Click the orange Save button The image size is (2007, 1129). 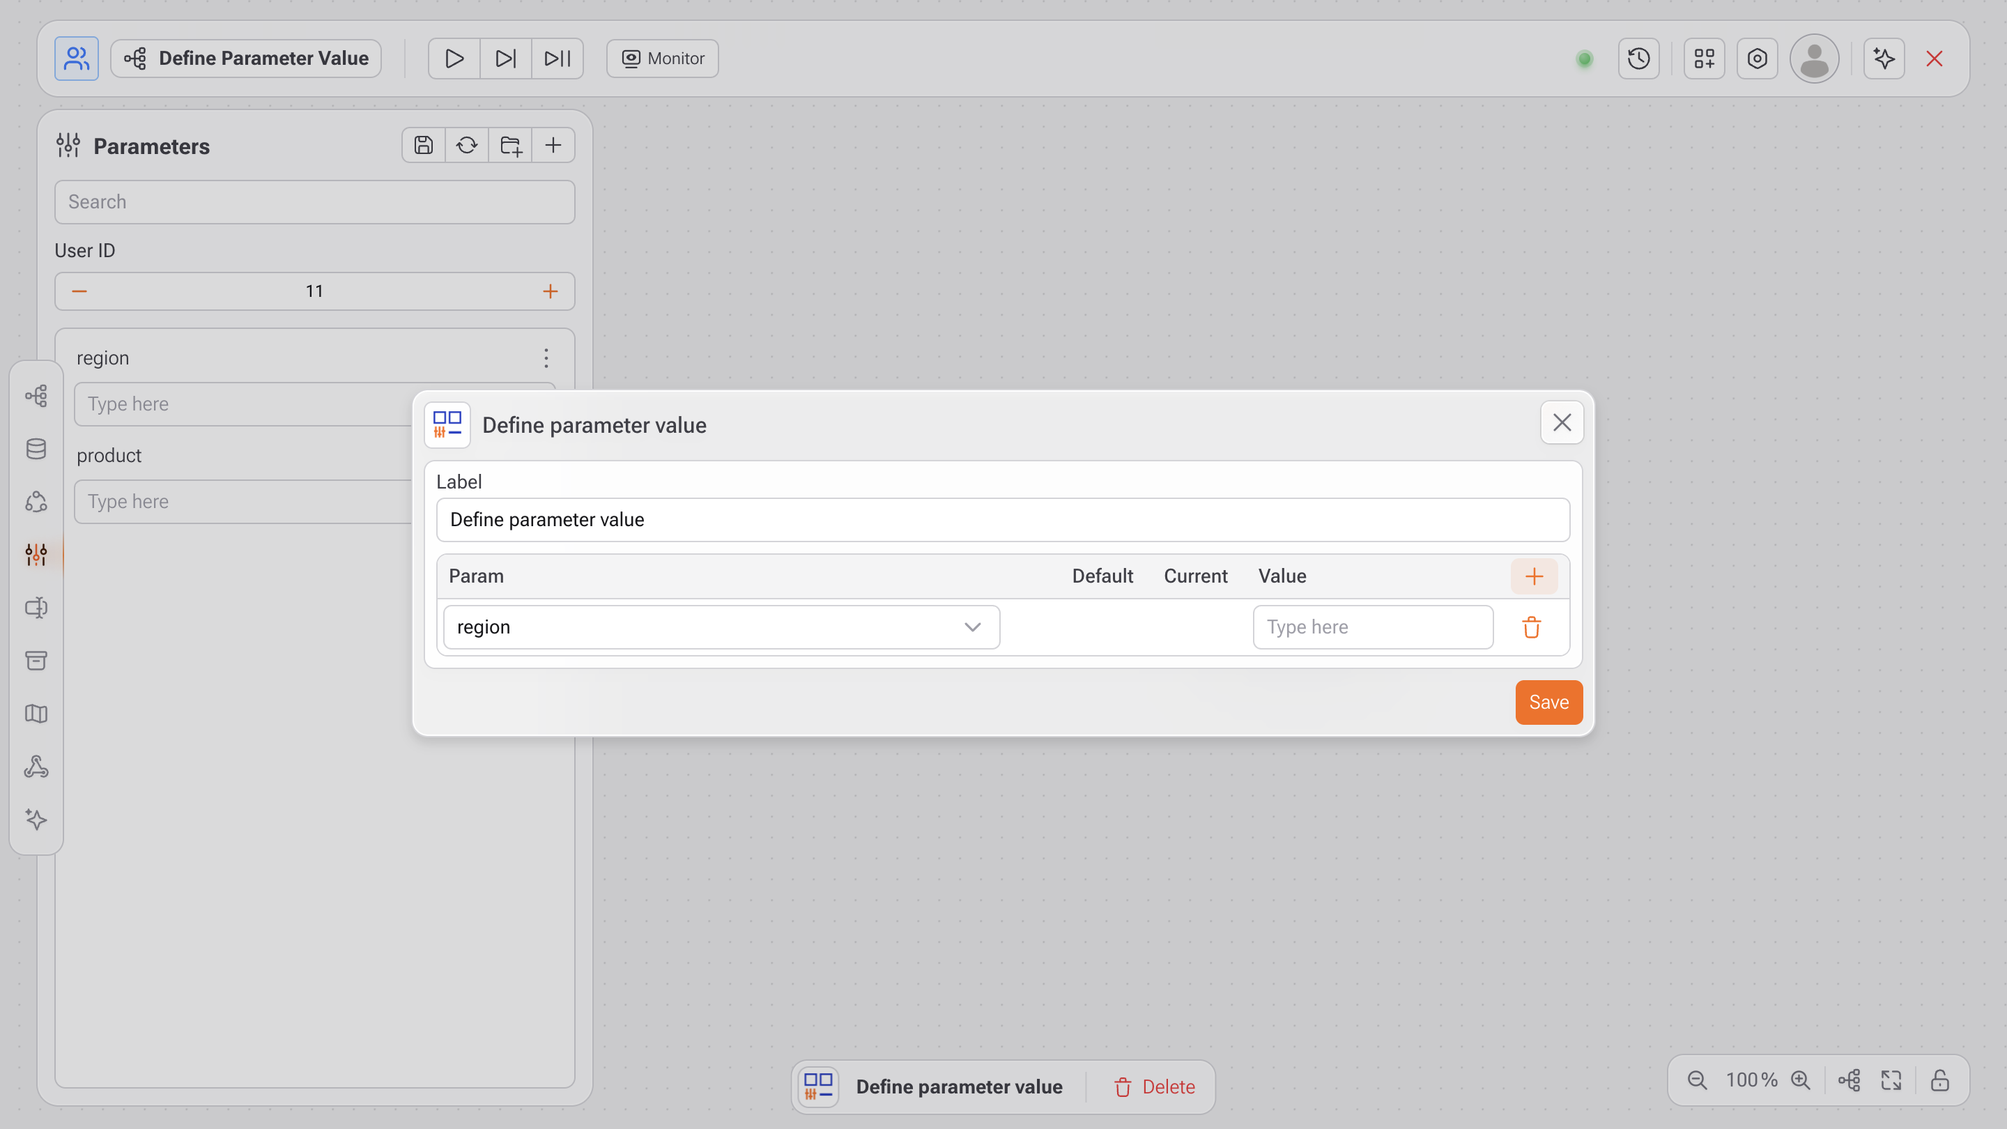1548,702
